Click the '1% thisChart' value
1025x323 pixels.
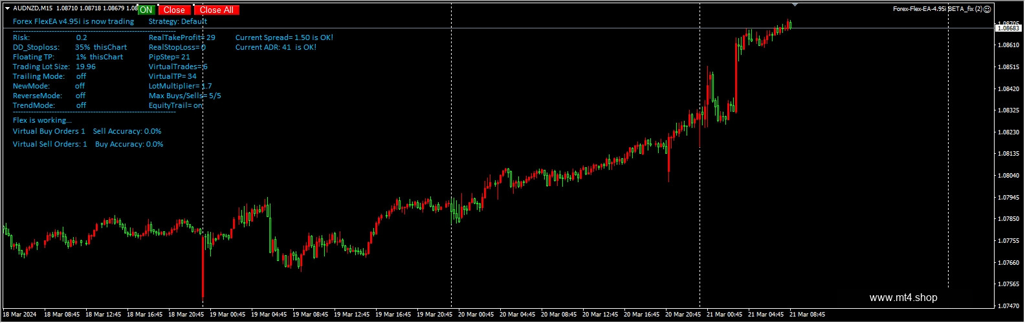pyautogui.click(x=100, y=57)
